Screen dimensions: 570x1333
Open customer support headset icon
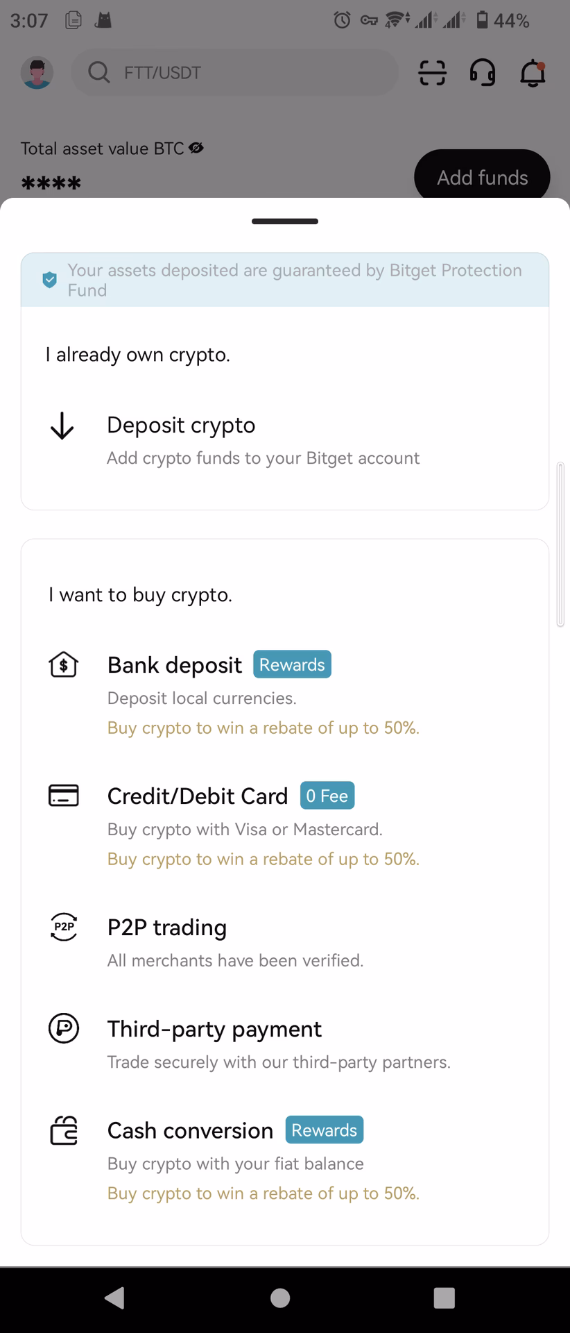[483, 72]
